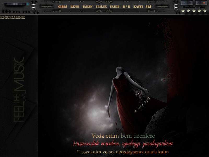Click the Kardelen-Eylül name label
This screenshot has width=209, height=157.
(x=194, y=7)
